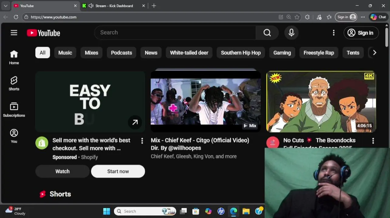This screenshot has width=390, height=218.
Task: Select the Music filter chip
Action: click(x=65, y=53)
